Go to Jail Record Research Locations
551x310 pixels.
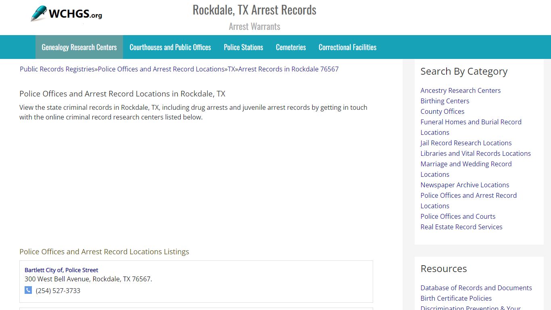coord(466,143)
